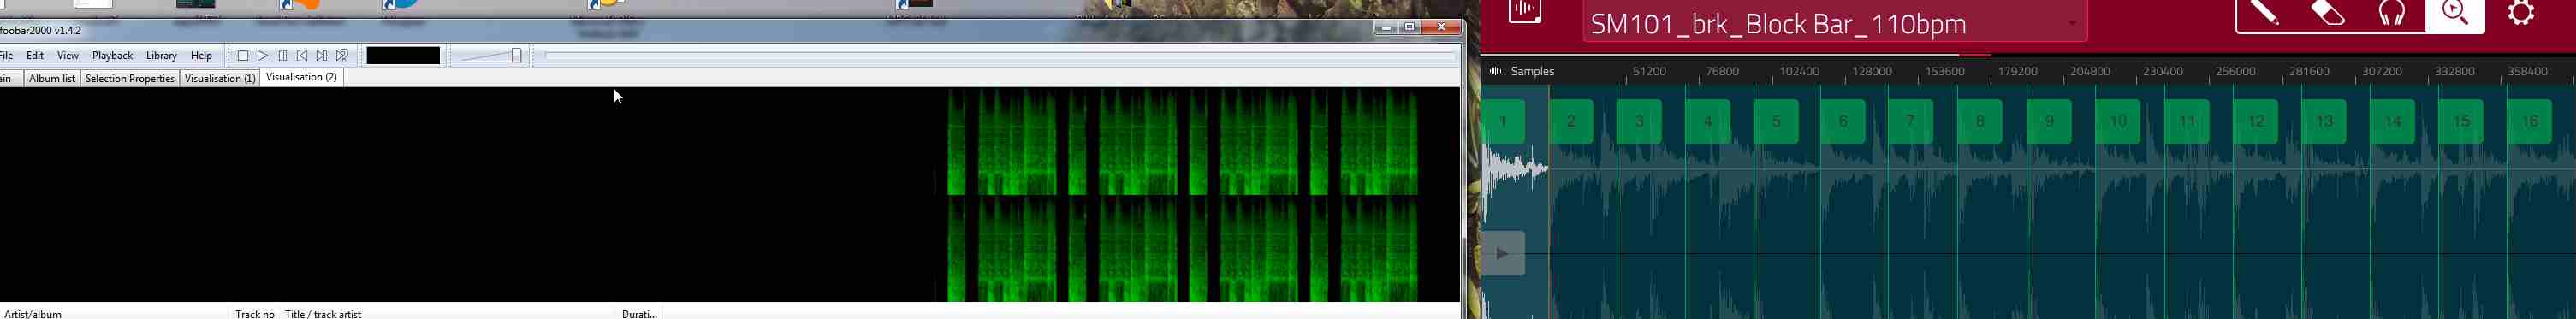The image size is (2576, 319).
Task: Click the Track no column header
Action: tap(255, 314)
